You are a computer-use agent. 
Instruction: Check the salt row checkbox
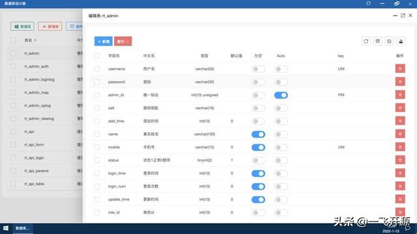click(x=97, y=108)
